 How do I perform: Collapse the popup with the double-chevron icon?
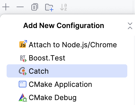(130, 26)
